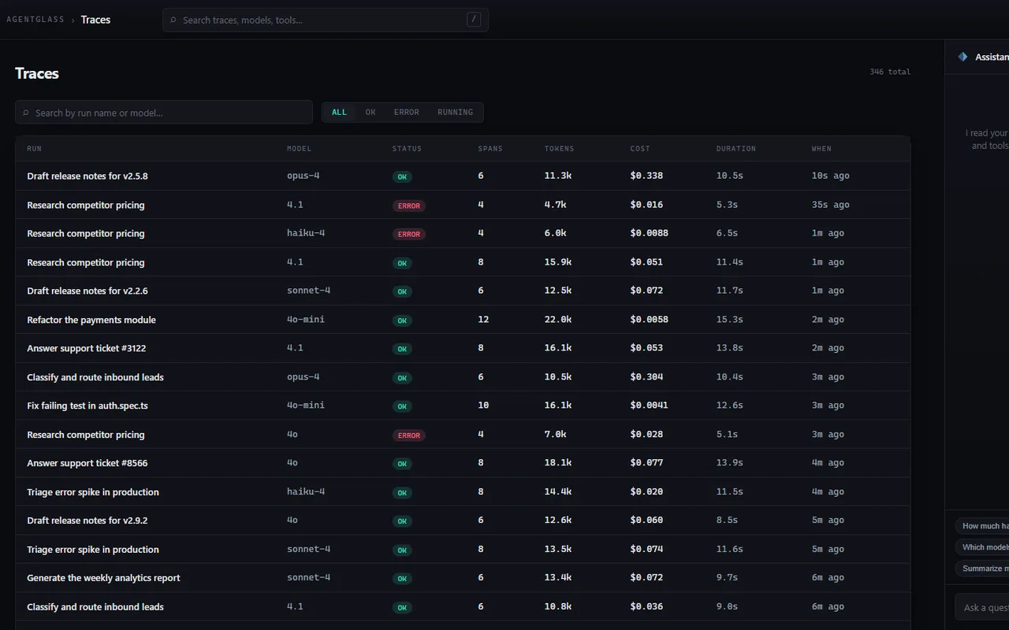Open trace Answer support ticket #3122
Image resolution: width=1009 pixels, height=630 pixels.
[463, 348]
